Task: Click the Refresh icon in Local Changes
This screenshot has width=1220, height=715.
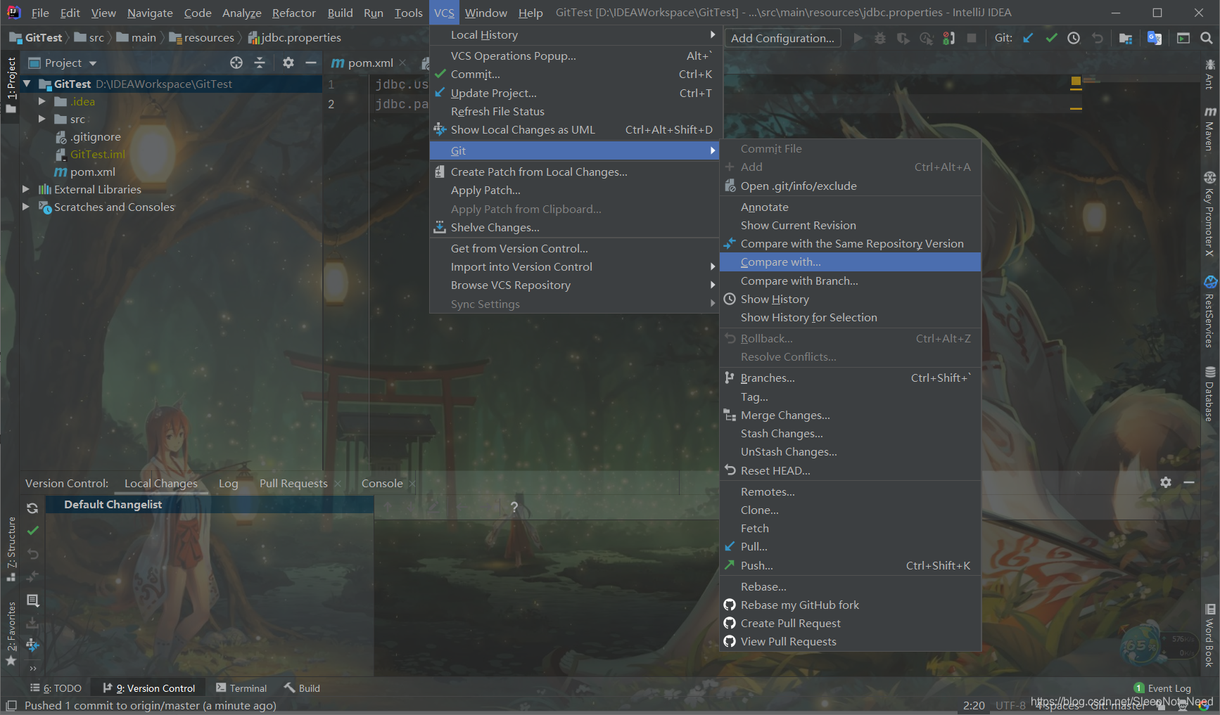Action: click(x=32, y=508)
